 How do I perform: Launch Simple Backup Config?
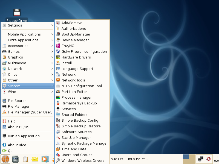click(82, 120)
